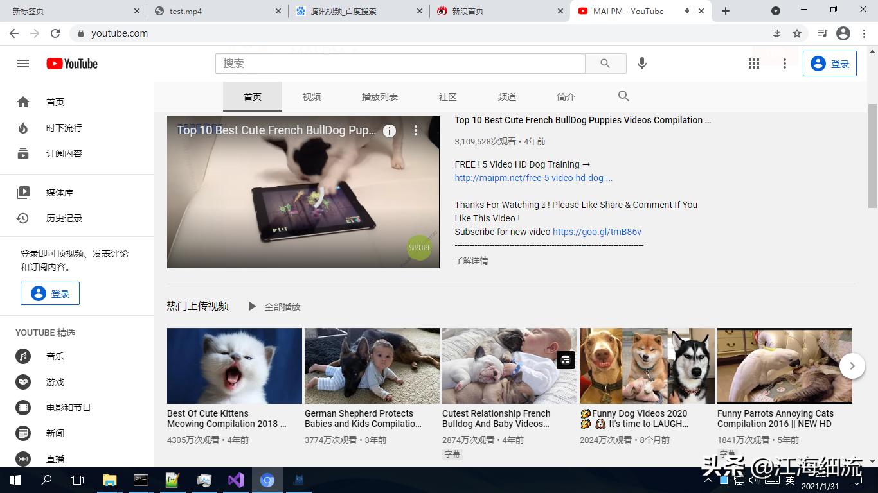878x493 pixels.
Task: Advance the carousel with the next arrow
Action: [x=852, y=365]
